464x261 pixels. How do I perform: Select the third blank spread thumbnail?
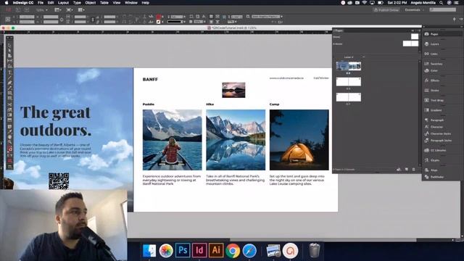point(348,96)
